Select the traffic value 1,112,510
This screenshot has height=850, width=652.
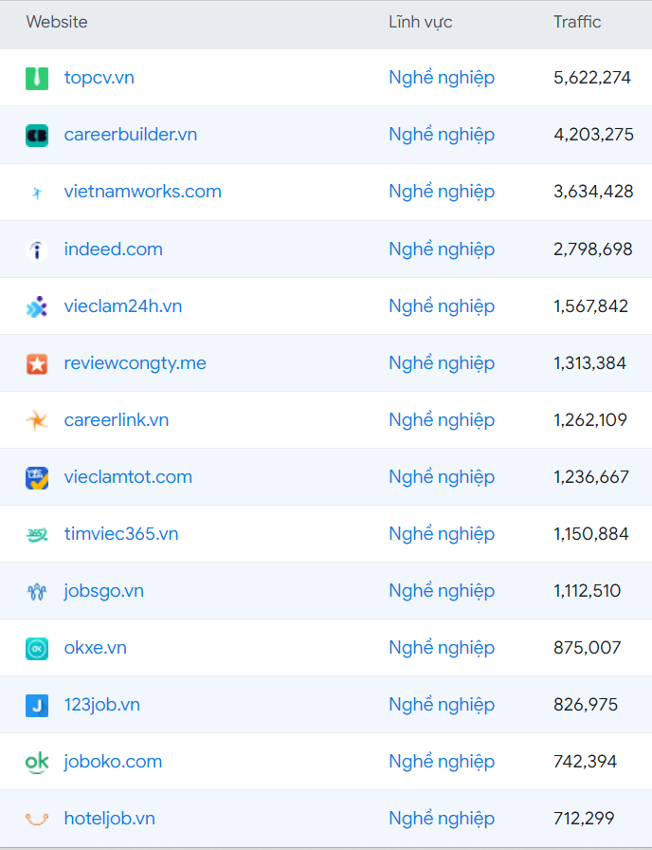tap(587, 591)
